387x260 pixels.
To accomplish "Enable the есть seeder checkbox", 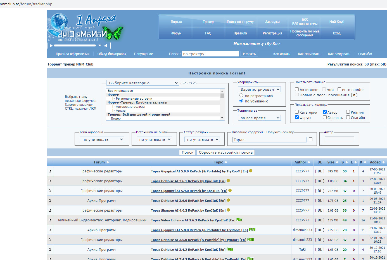I will pyautogui.click(x=339, y=89).
